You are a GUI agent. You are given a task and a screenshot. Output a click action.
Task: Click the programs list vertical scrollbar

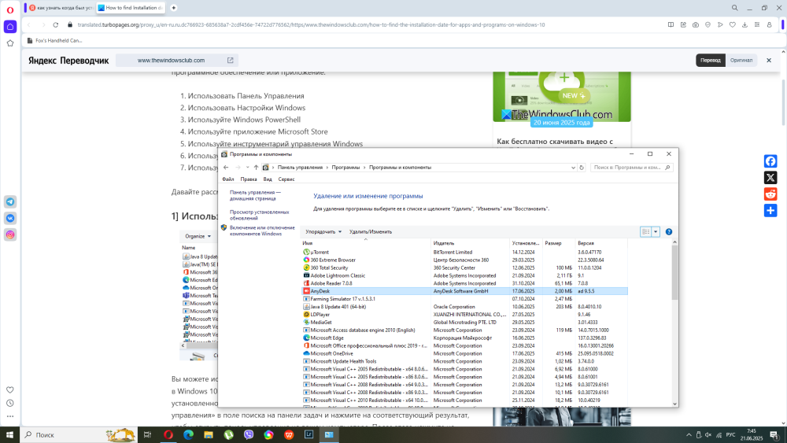pyautogui.click(x=674, y=273)
